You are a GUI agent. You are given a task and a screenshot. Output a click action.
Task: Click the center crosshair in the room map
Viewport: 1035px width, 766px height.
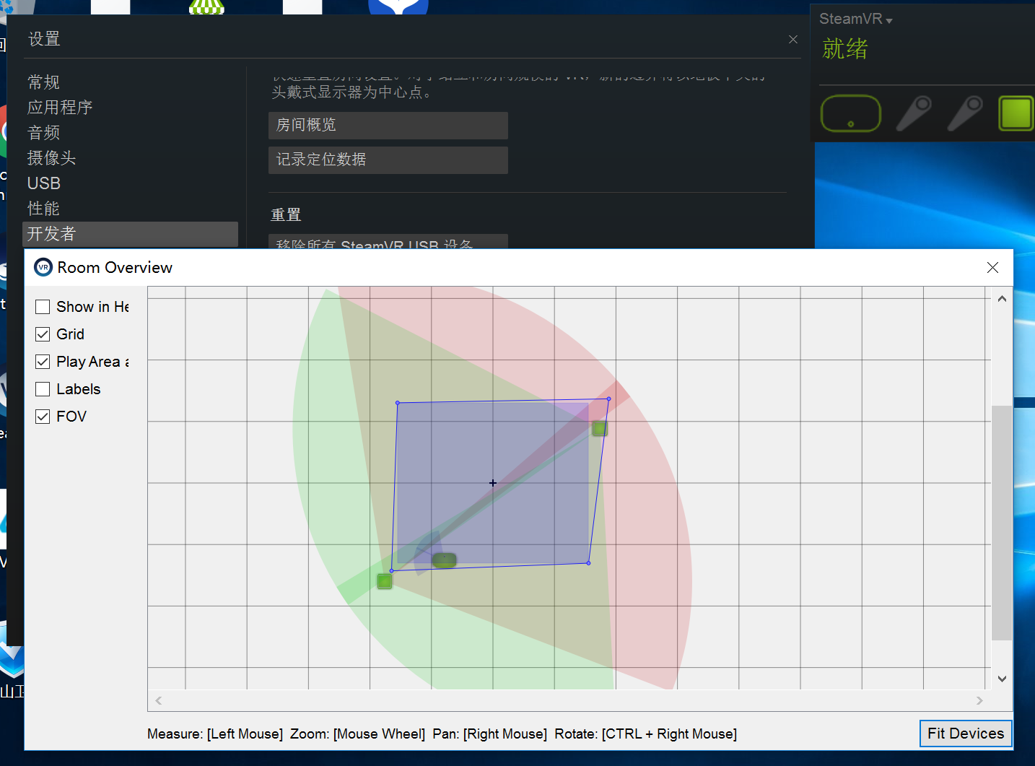pyautogui.click(x=493, y=483)
